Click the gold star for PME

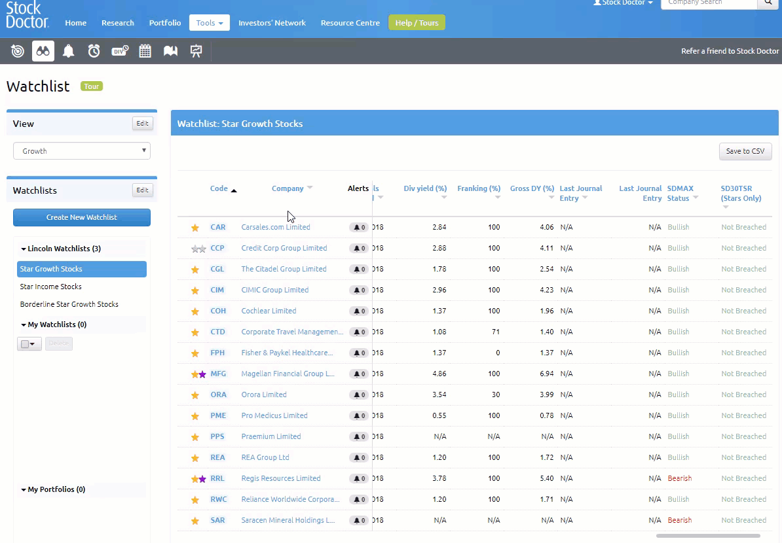[x=195, y=416]
